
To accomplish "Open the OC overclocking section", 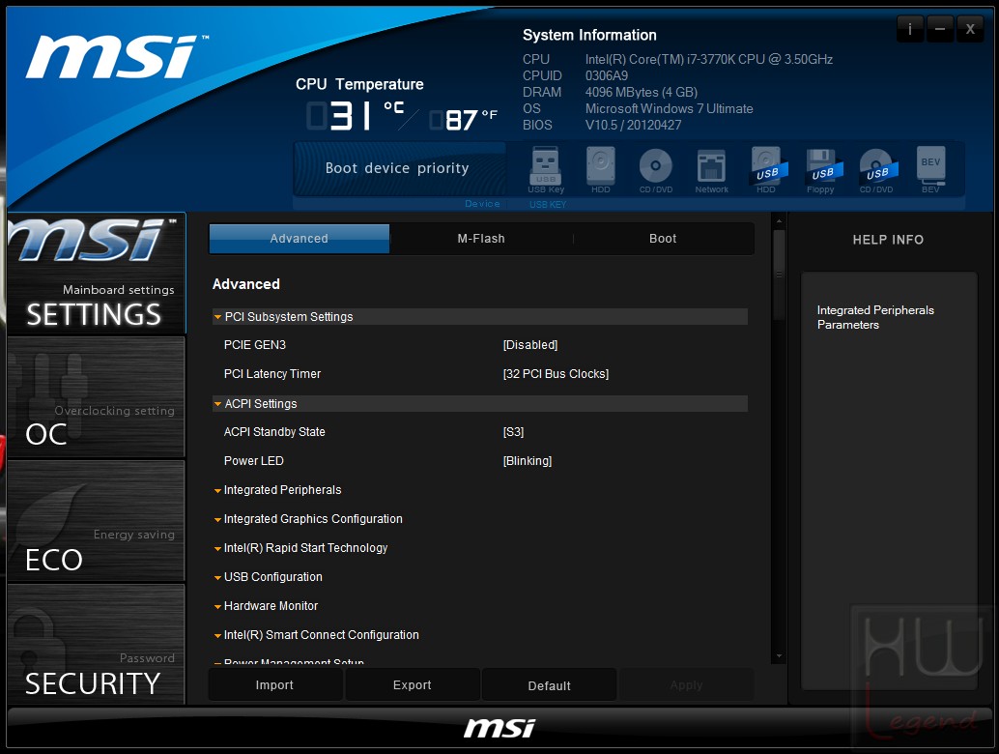I will [x=97, y=397].
